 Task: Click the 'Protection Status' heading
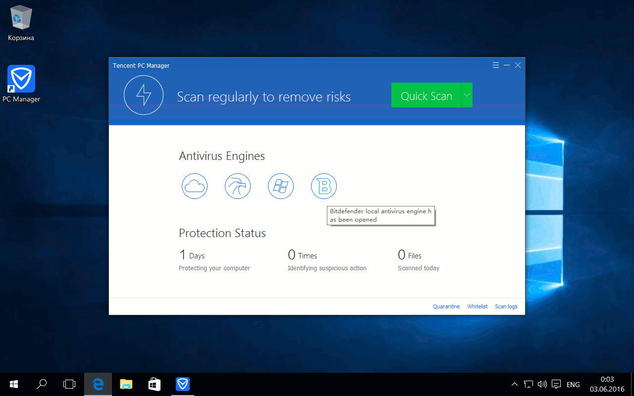(222, 233)
